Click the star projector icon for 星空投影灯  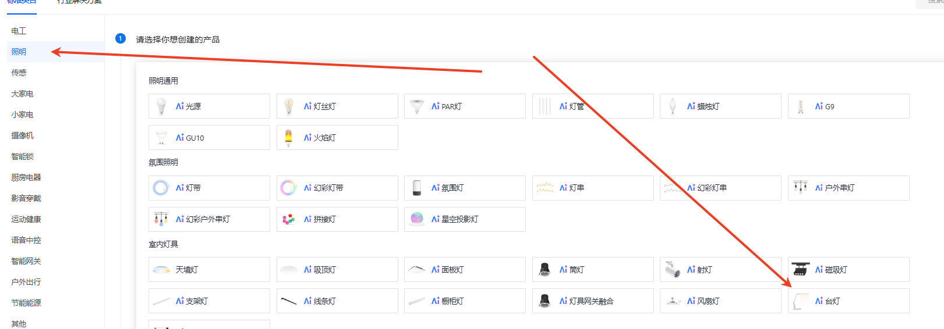[417, 219]
